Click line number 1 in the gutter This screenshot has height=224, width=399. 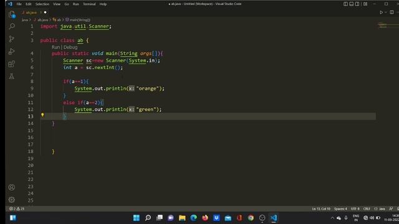[x=32, y=26]
